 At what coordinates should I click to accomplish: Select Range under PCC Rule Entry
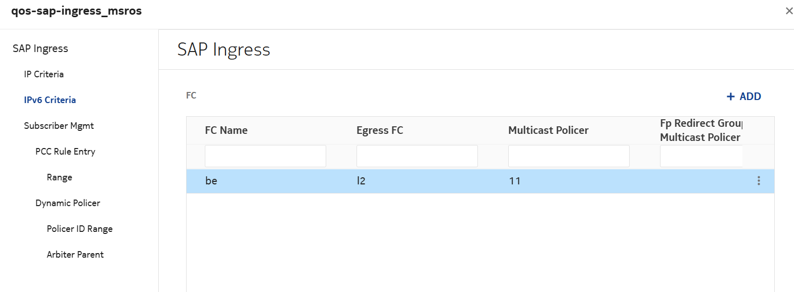tap(60, 177)
